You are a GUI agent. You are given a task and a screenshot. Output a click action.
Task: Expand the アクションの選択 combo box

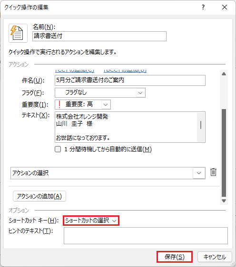point(199,173)
